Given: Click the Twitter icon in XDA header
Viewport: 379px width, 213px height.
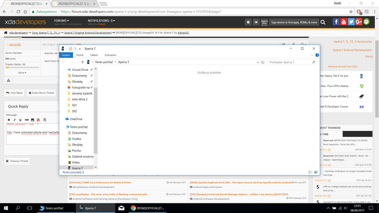Looking at the screenshot, I should (x=351, y=22).
